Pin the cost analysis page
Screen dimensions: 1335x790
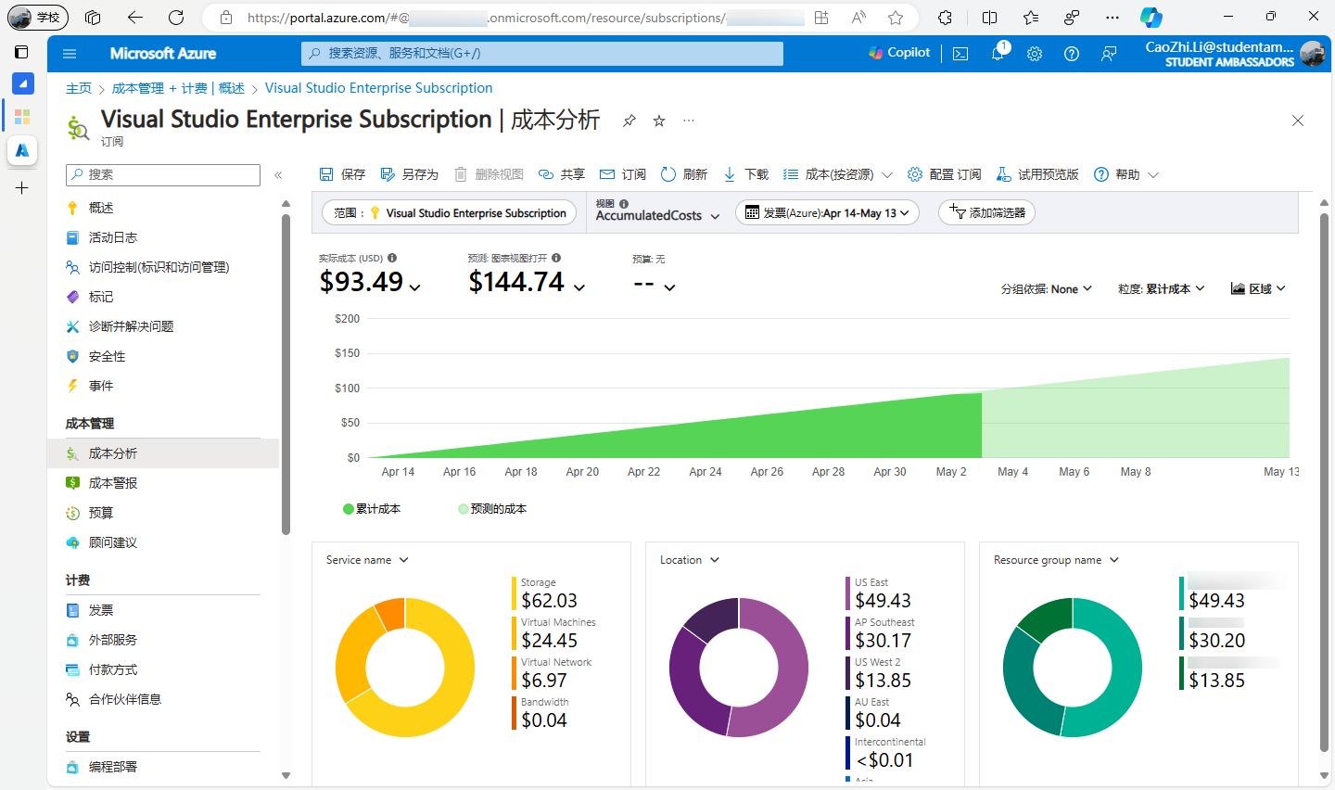[629, 121]
